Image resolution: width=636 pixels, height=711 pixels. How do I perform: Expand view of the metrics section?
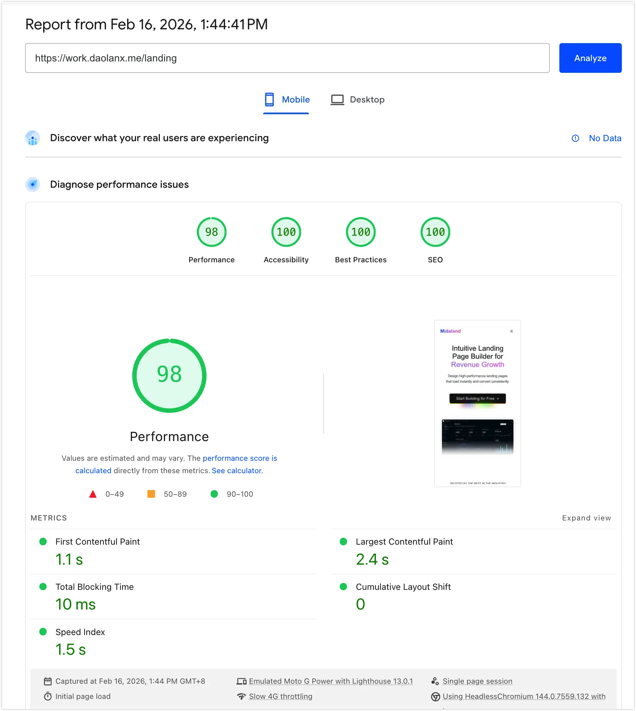click(x=586, y=518)
